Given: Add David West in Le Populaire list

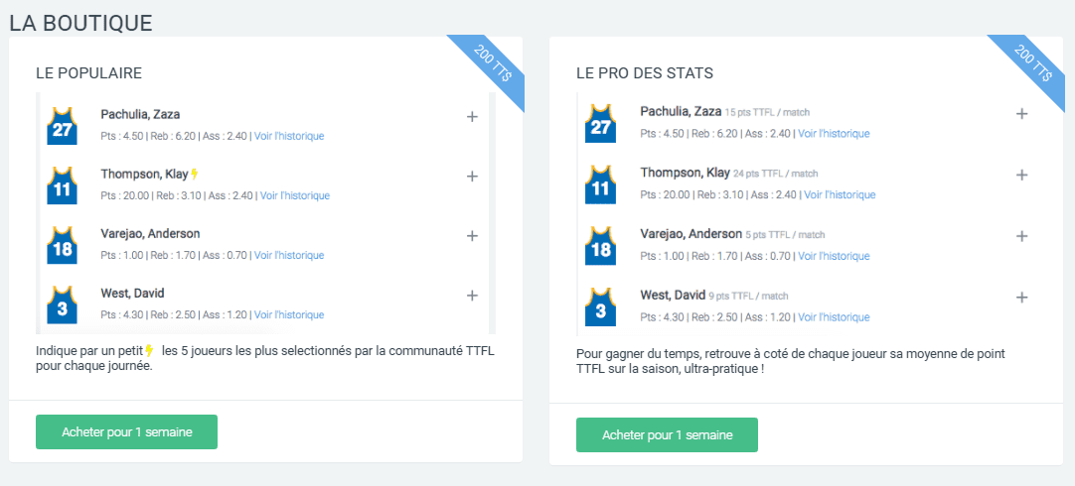Looking at the screenshot, I should click(472, 296).
